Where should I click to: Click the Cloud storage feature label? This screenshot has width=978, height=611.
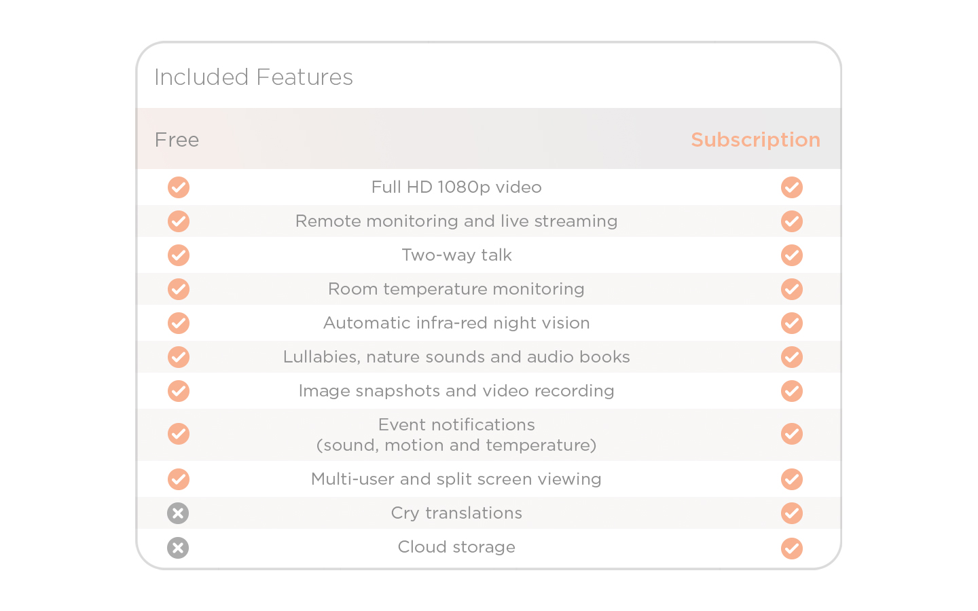click(x=456, y=547)
